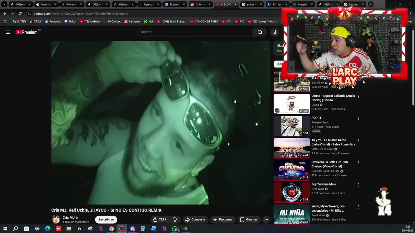Screen dimensions: 415x233
Task: Open a new tab with plus button
Action: (x=371, y=5)
